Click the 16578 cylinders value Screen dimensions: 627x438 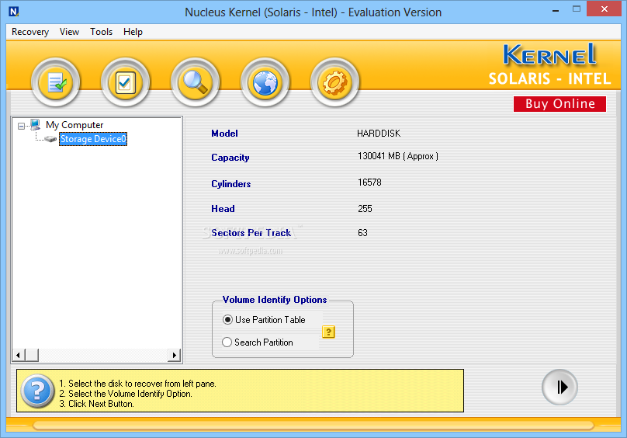(369, 182)
